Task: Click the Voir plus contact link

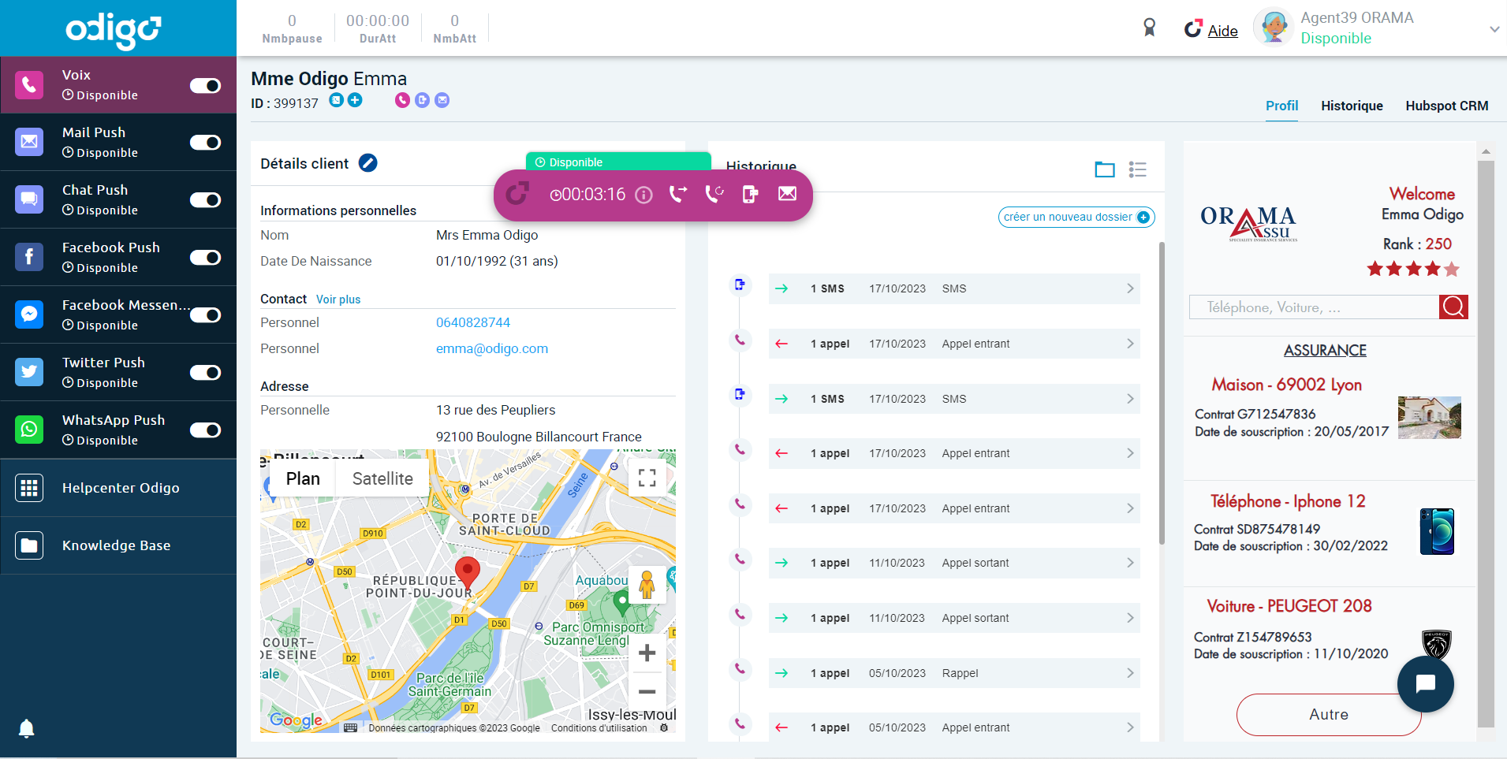Action: click(338, 300)
